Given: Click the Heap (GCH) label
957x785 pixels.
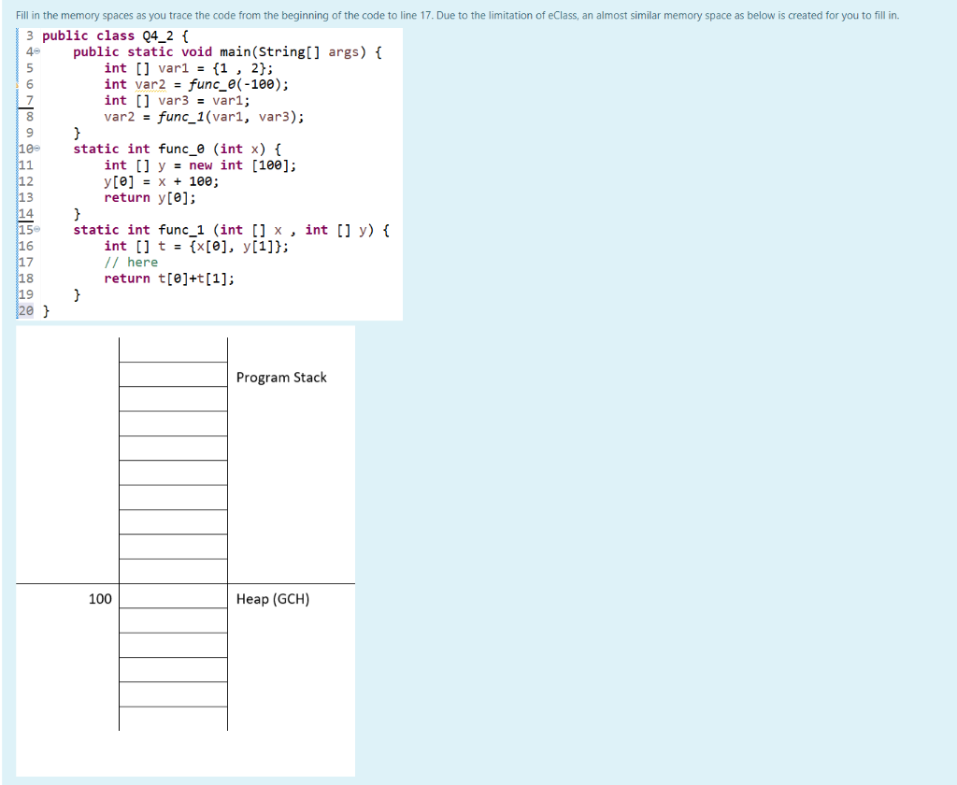Looking at the screenshot, I should [x=274, y=599].
